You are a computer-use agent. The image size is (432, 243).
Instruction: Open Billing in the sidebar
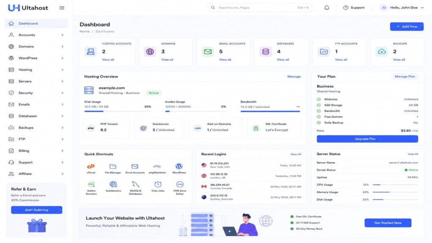[x=36, y=151]
